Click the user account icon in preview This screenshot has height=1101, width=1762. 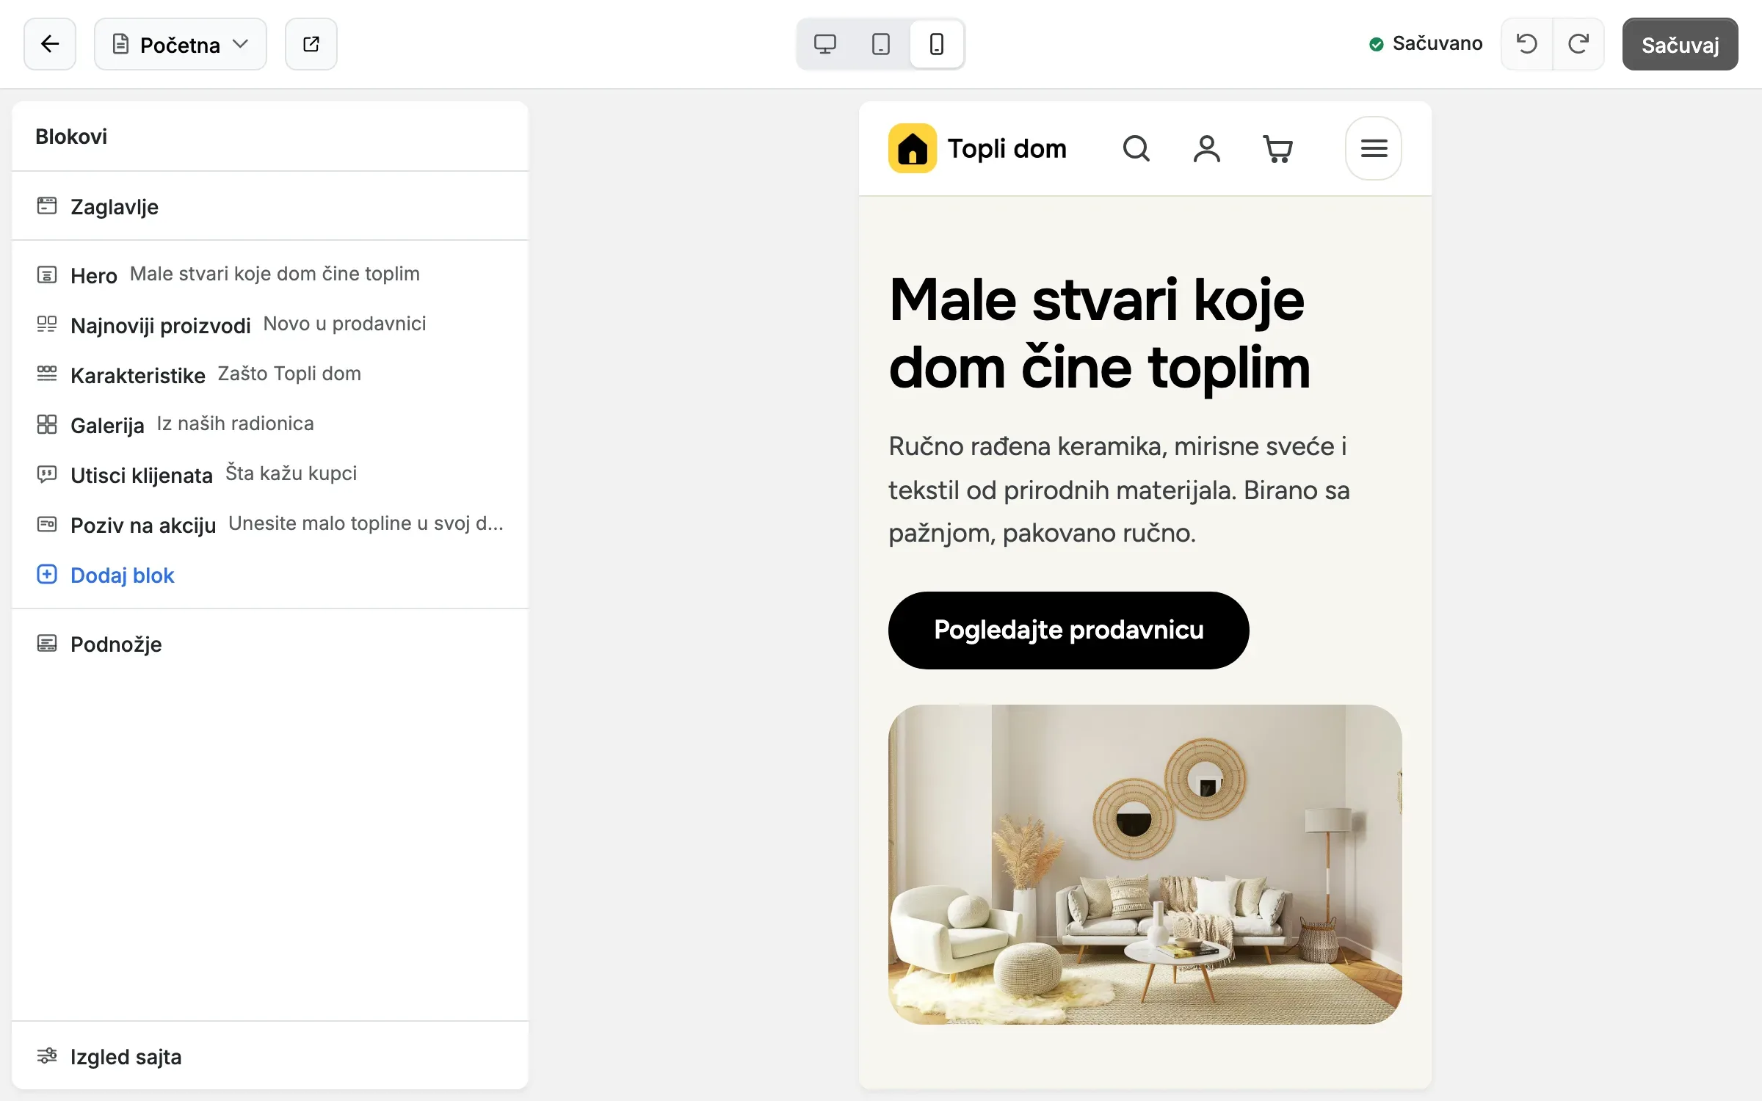pyautogui.click(x=1207, y=149)
